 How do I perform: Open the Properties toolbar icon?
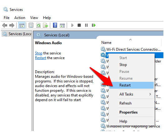tap(31, 25)
